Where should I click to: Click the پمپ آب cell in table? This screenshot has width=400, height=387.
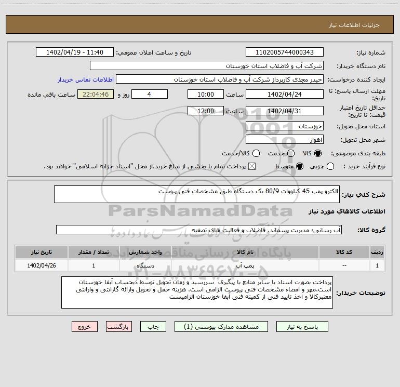[x=245, y=265]
